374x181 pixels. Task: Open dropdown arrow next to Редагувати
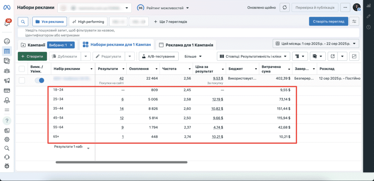[x=130, y=56]
